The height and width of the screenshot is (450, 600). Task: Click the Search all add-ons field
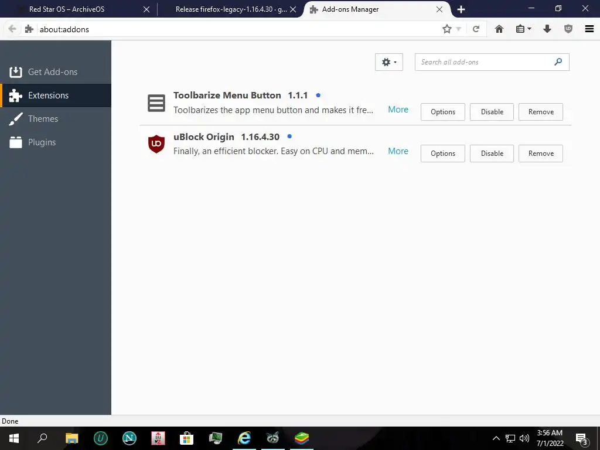(x=492, y=62)
